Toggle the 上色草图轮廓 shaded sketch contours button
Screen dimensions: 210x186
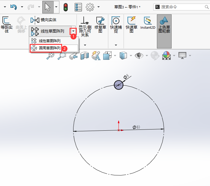(x=164, y=25)
